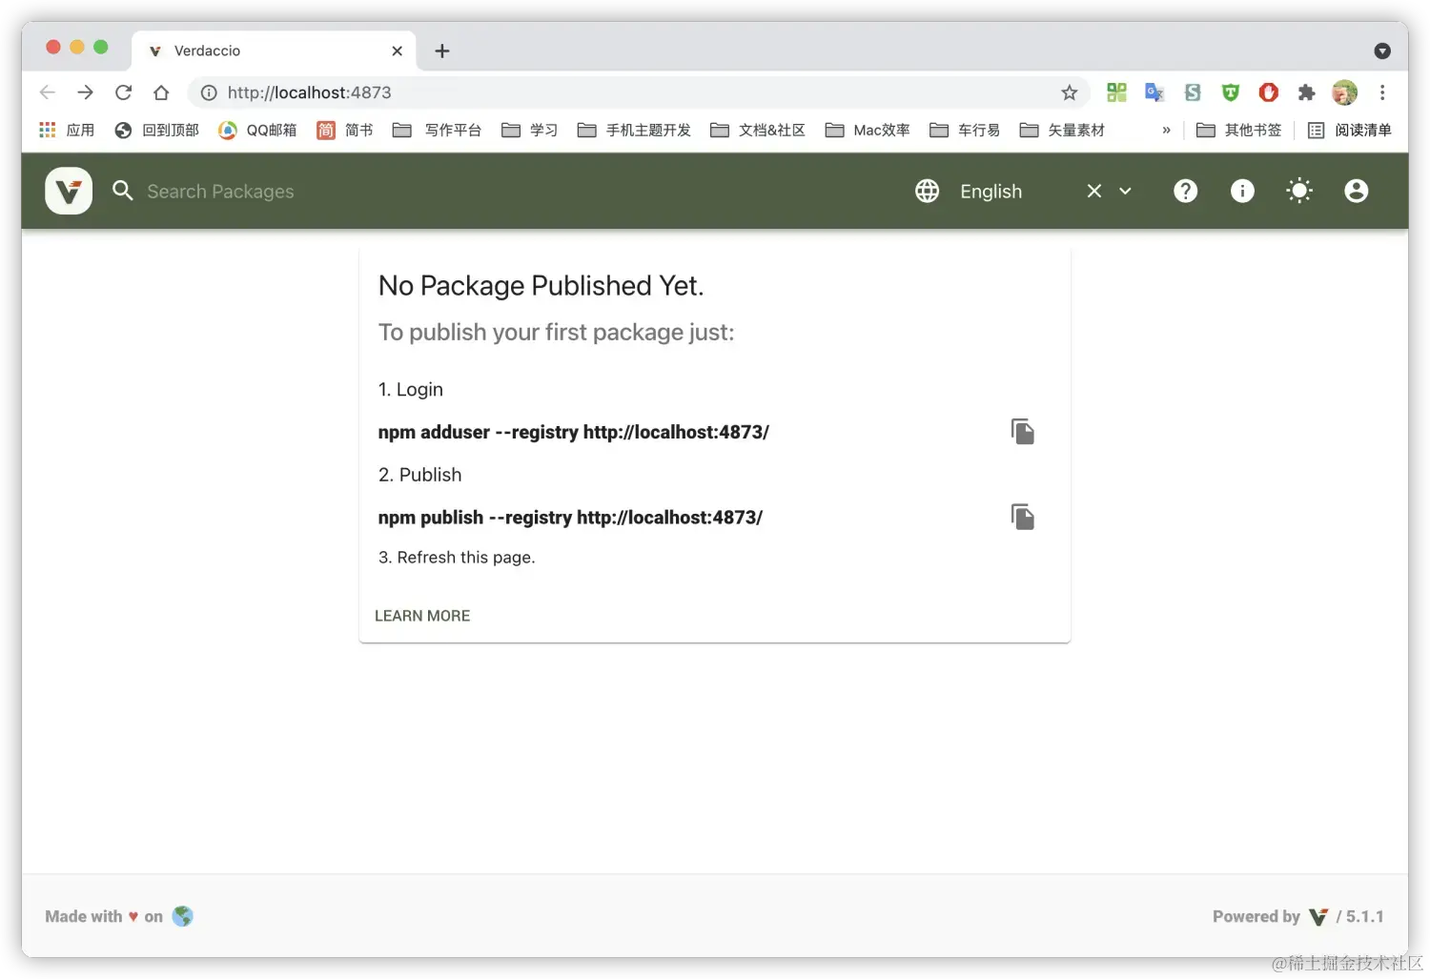Click the npm adduser command text
1430x979 pixels.
pos(573,432)
